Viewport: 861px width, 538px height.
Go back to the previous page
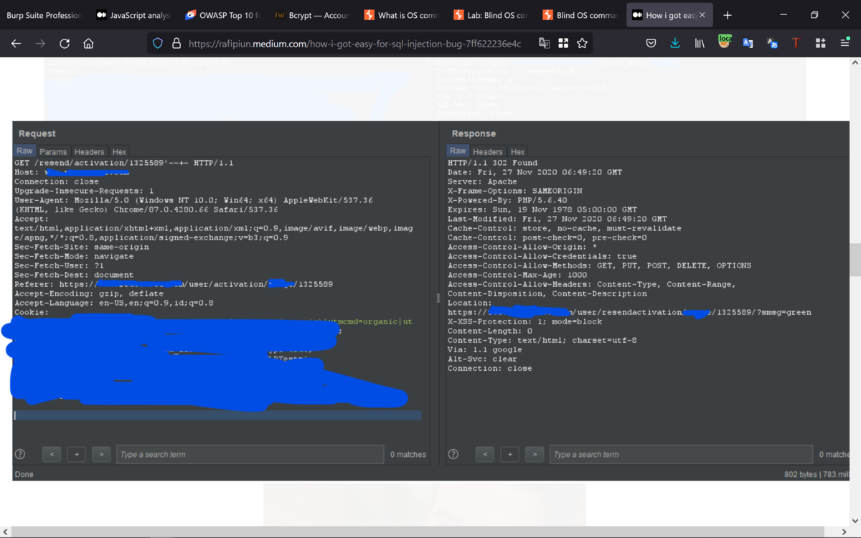(x=16, y=44)
